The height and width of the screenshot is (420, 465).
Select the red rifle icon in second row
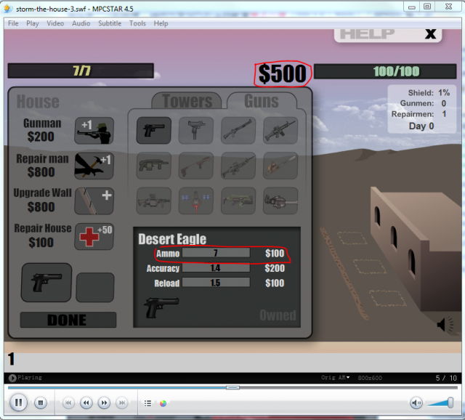195,166
